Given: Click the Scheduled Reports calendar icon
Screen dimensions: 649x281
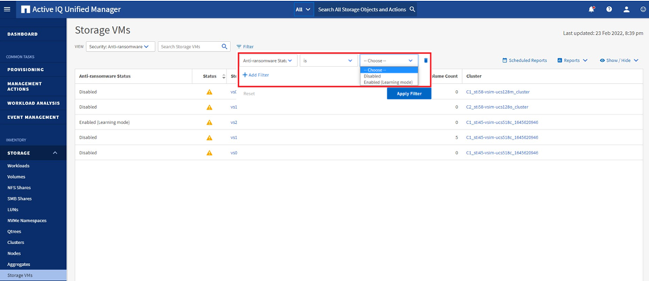Looking at the screenshot, I should pos(505,60).
